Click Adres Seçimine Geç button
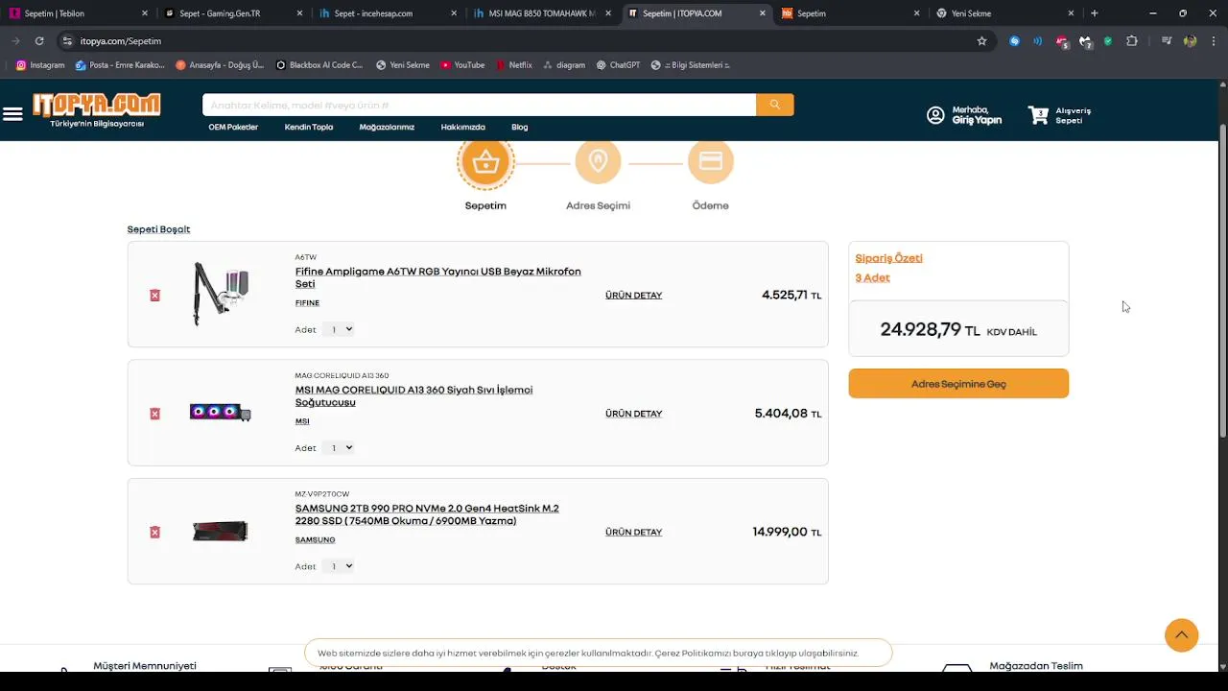Screen dimensions: 1228x691 pos(958,384)
